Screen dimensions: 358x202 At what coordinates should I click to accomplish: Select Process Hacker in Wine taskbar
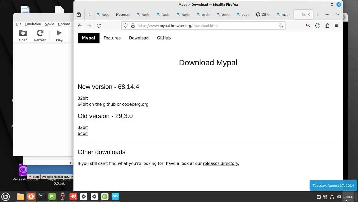[57, 177]
